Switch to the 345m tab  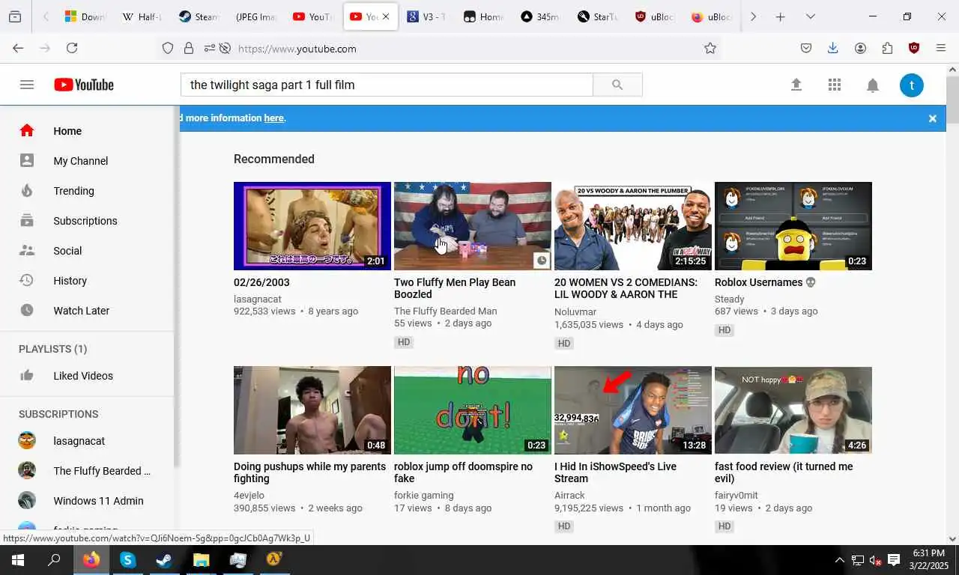(541, 16)
